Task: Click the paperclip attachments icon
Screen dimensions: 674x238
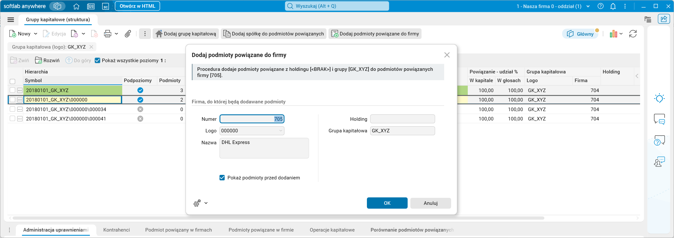Action: tap(128, 34)
